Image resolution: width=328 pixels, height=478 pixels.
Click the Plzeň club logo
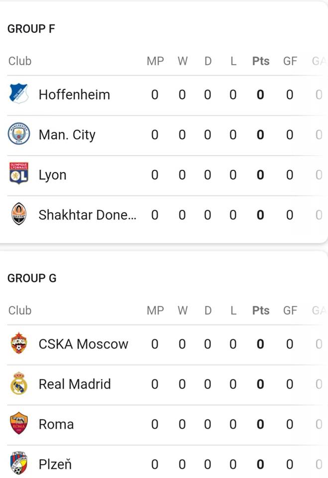19,464
